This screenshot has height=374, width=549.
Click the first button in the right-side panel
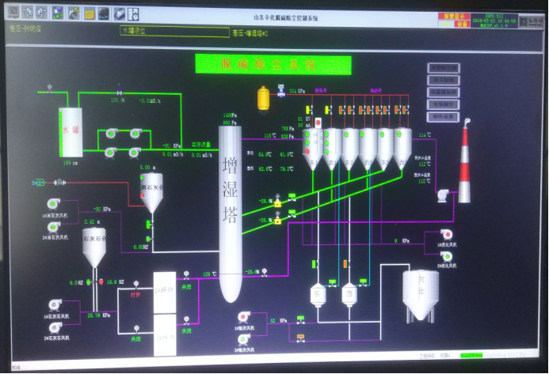click(444, 69)
